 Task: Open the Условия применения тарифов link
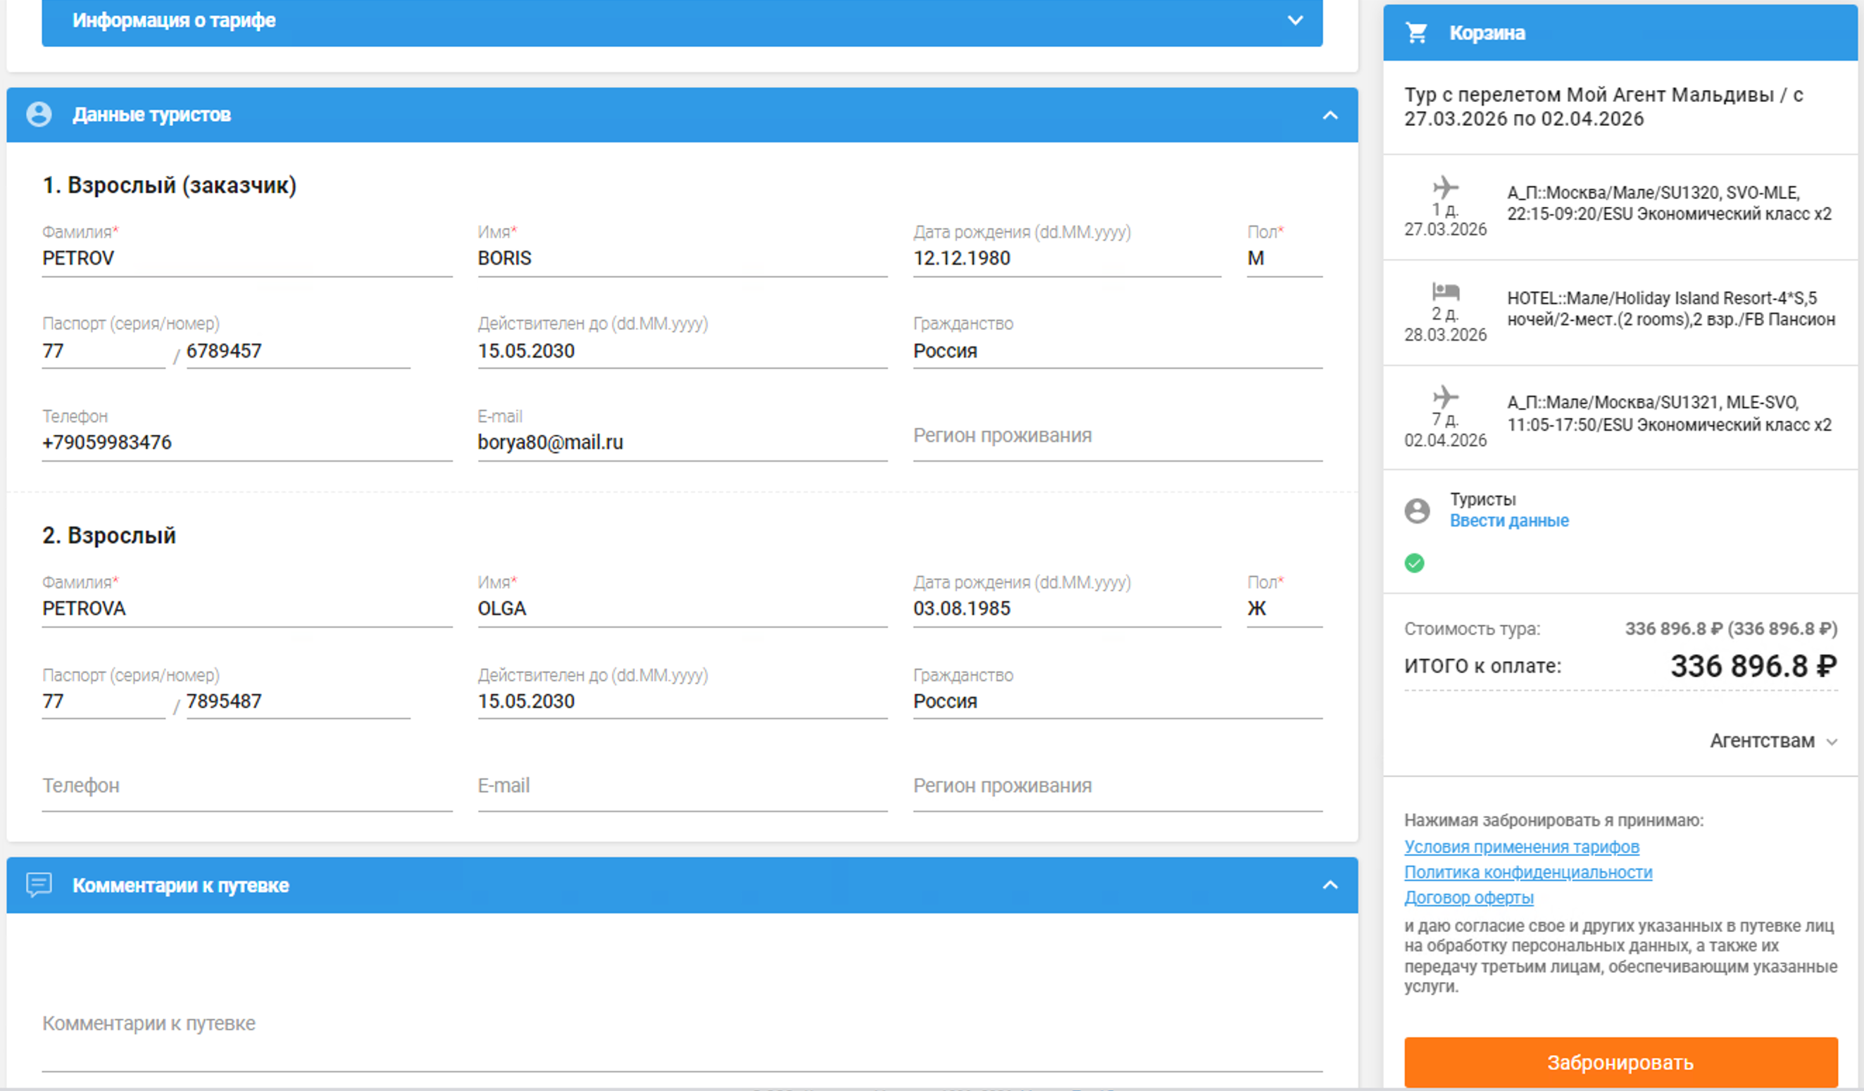click(1521, 847)
